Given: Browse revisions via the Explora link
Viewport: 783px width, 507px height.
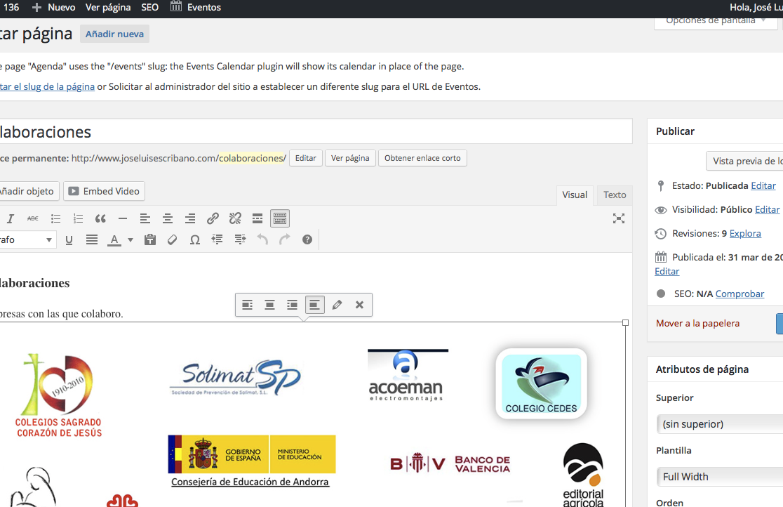Looking at the screenshot, I should tap(745, 234).
